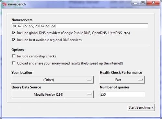The width and height of the screenshot is (162, 119).
Task: Enable Upload and share anonymized results
Action: point(14,63)
